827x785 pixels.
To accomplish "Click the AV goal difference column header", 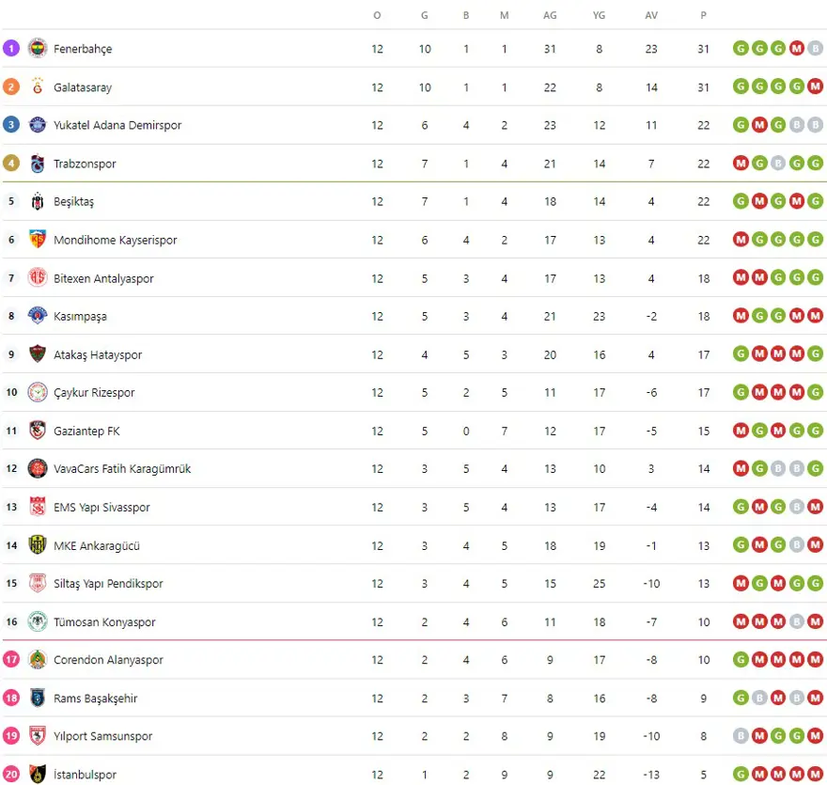I will tap(651, 15).
